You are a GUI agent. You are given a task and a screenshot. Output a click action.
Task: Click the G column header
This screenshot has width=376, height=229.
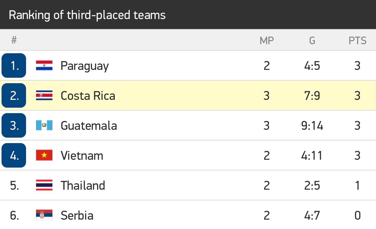(x=312, y=41)
